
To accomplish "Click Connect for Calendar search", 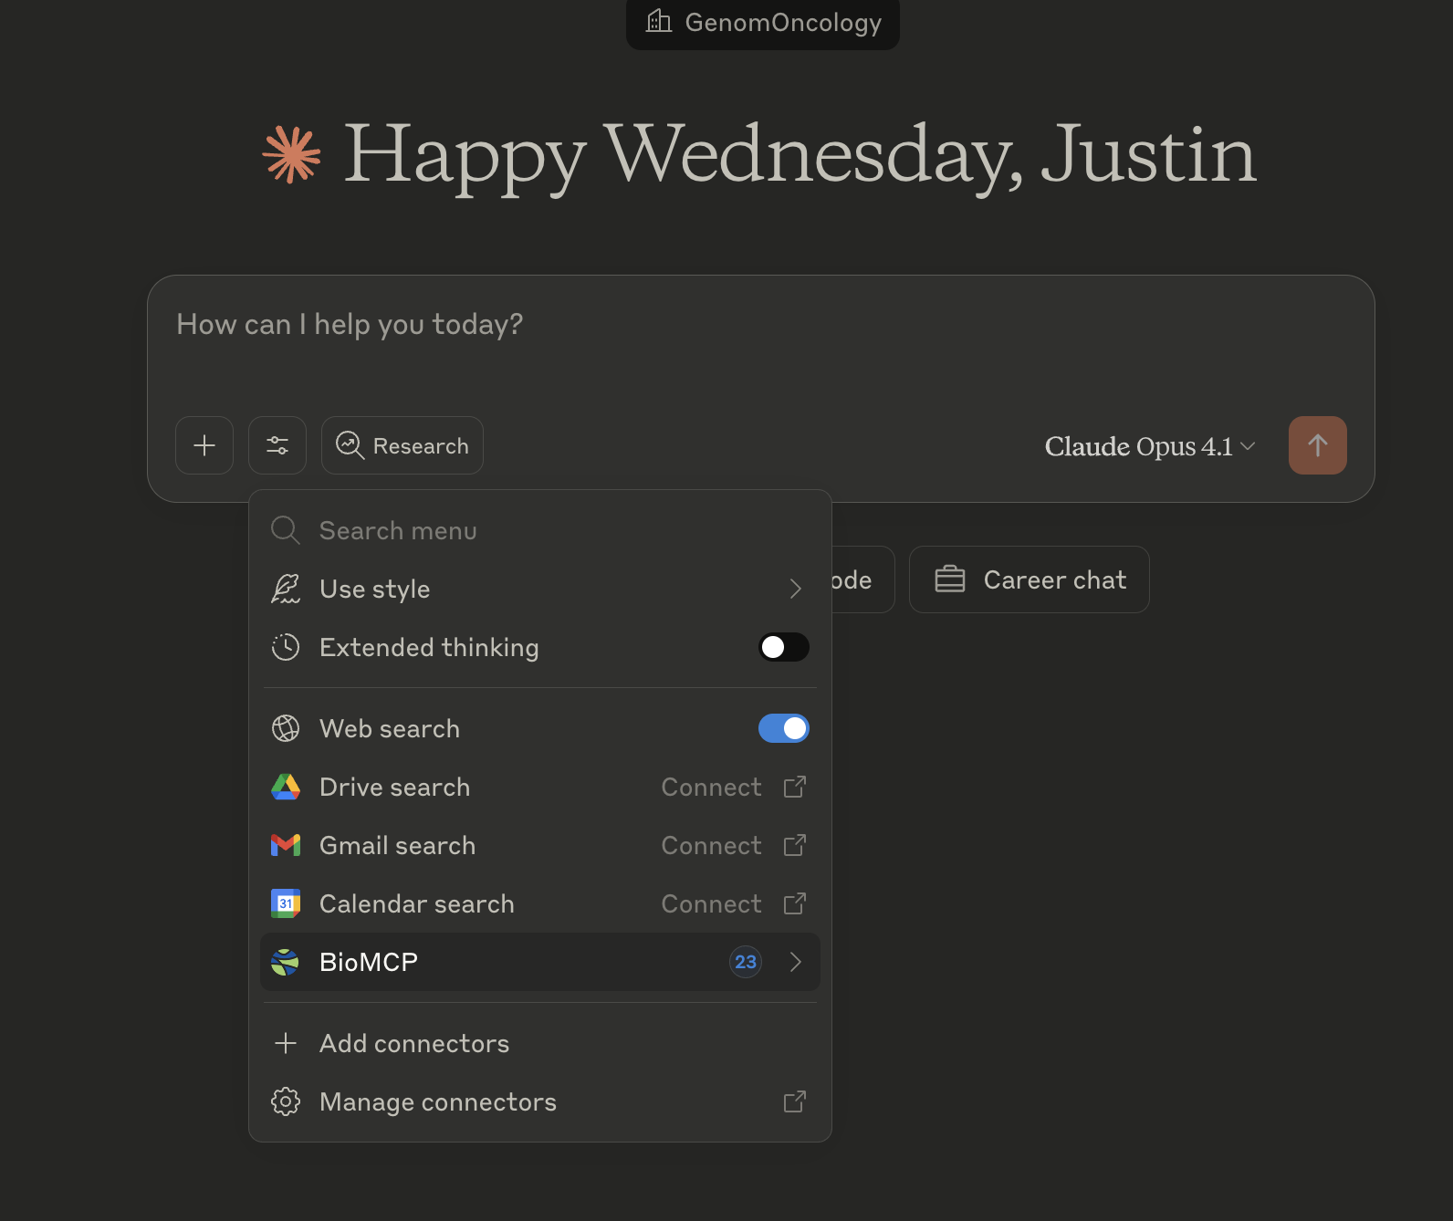I will tap(711, 903).
